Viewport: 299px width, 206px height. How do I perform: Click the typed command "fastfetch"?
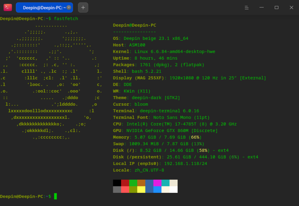click(x=66, y=19)
